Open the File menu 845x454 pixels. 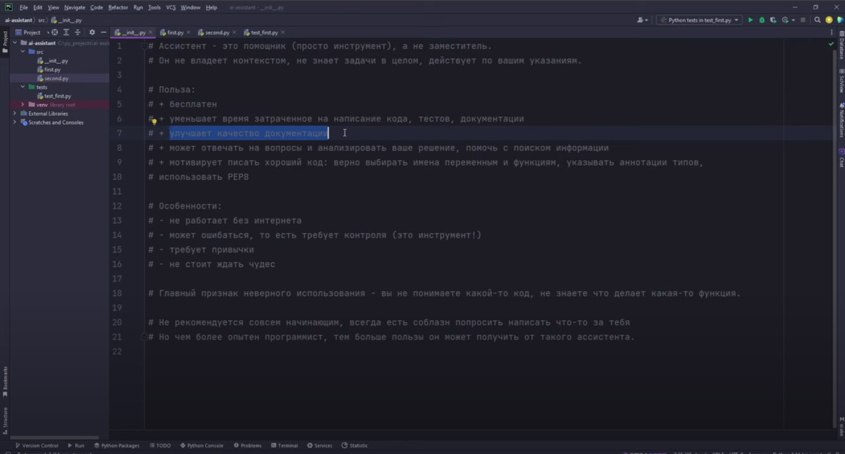(24, 7)
